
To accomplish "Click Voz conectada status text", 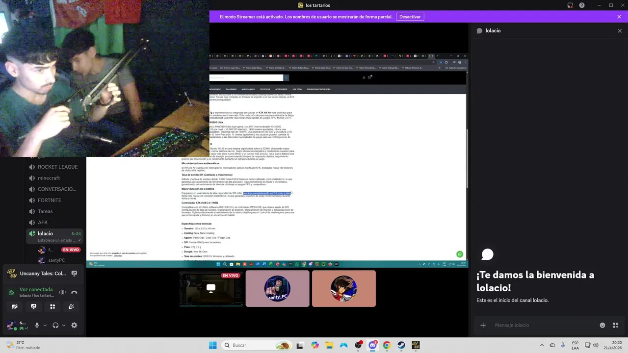I will 36,290.
